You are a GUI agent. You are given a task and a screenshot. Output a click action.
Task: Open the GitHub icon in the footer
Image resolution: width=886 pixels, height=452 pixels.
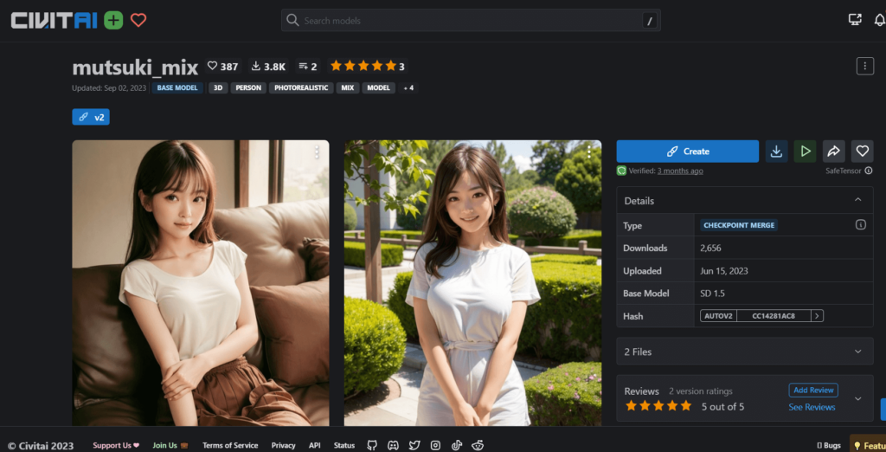[x=373, y=445]
